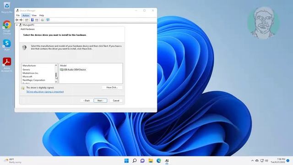Viewport: 293px width, 165px height.
Task: Click the network icon in the system tray
Action: coord(262,161)
